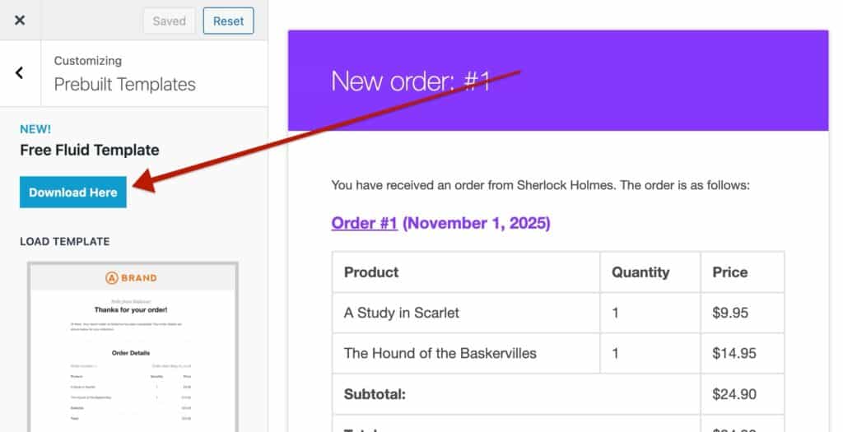This screenshot has height=432, width=843.
Task: Click the orange Brand logo icon in the template
Action: point(112,278)
